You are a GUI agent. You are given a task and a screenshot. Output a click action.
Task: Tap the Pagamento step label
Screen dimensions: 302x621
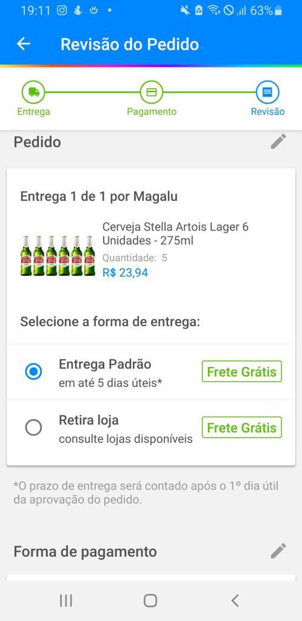point(152,112)
